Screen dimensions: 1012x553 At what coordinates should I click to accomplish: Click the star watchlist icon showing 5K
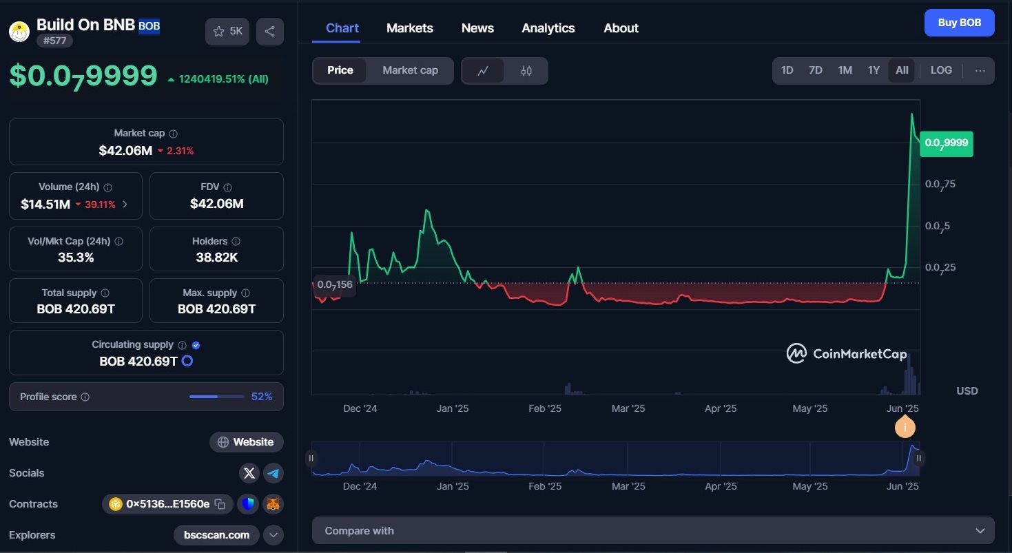coord(227,32)
